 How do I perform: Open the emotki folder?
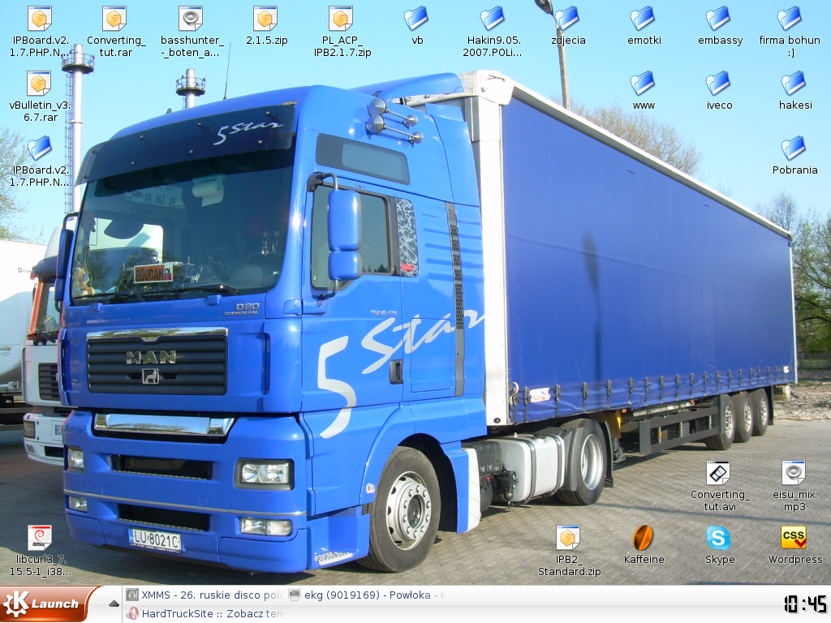click(x=643, y=19)
